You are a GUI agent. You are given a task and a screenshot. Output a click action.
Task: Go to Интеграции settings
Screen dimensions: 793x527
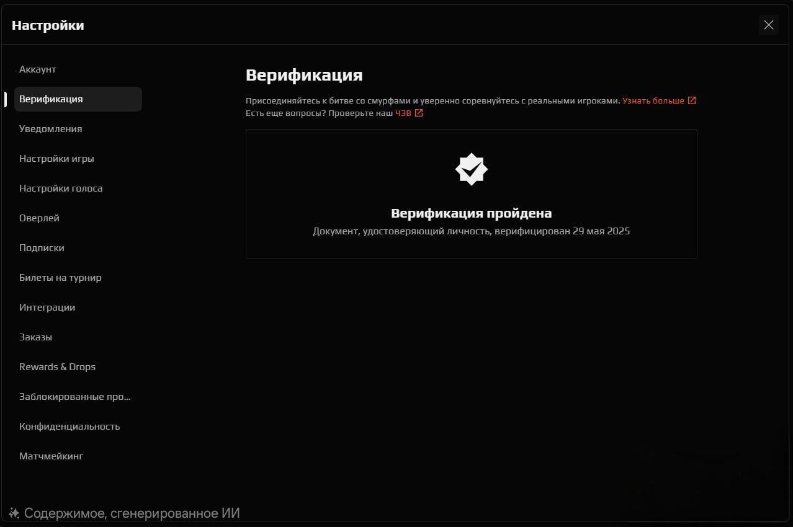[47, 308]
